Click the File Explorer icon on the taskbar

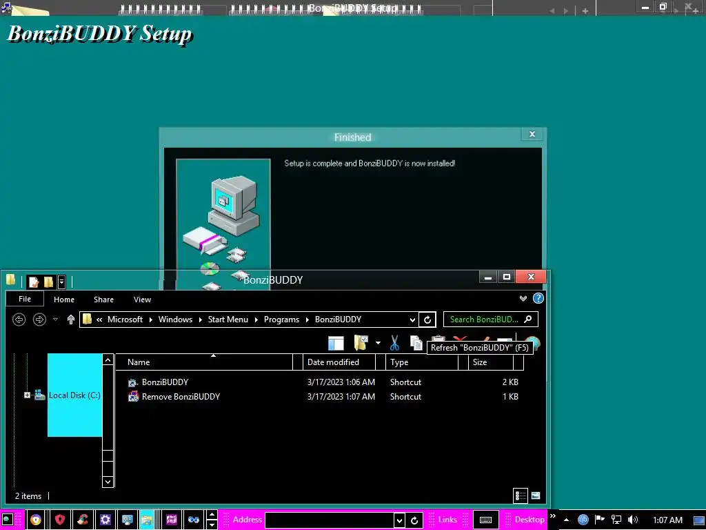tap(147, 520)
